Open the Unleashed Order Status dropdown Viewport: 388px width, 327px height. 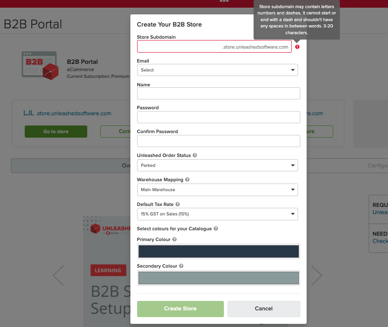pyautogui.click(x=218, y=166)
